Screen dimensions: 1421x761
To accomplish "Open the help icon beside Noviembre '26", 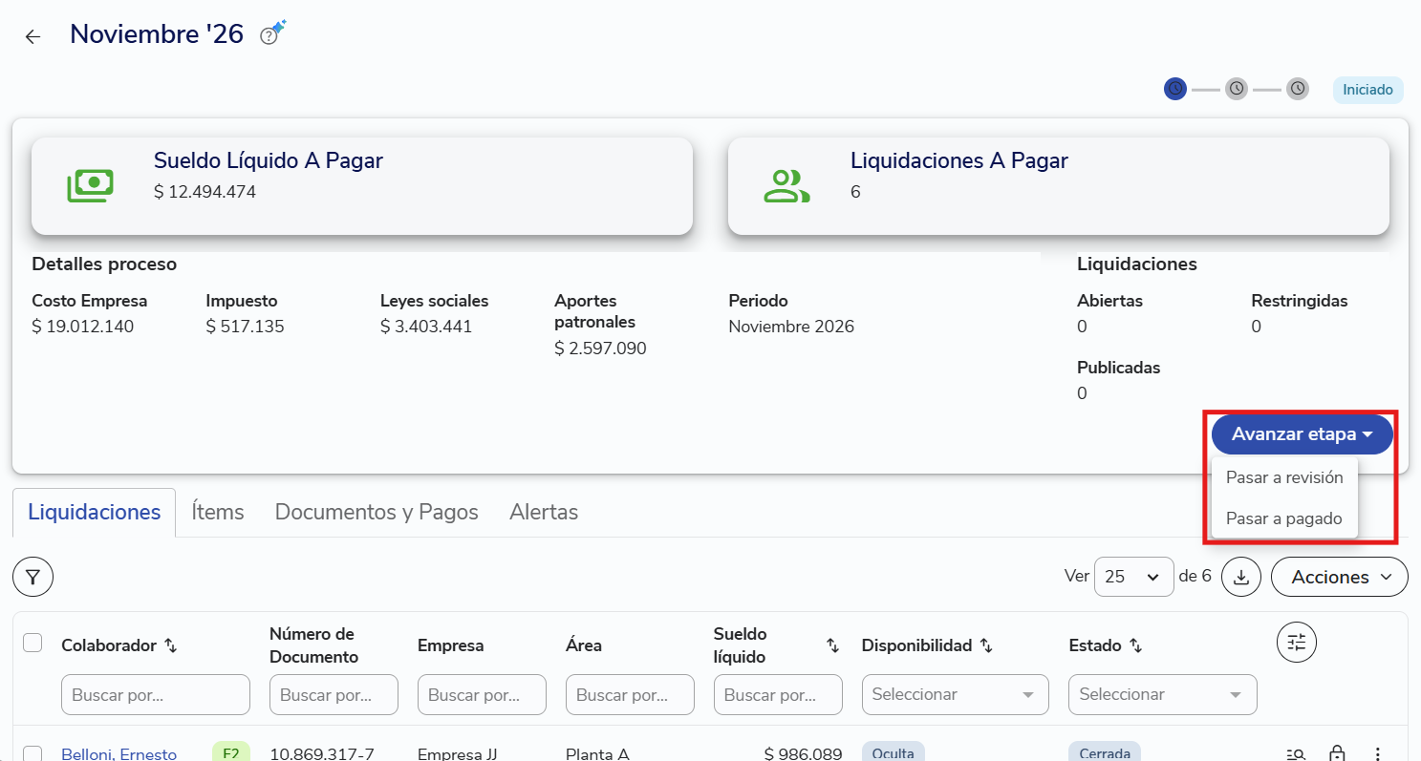I will pos(269,36).
